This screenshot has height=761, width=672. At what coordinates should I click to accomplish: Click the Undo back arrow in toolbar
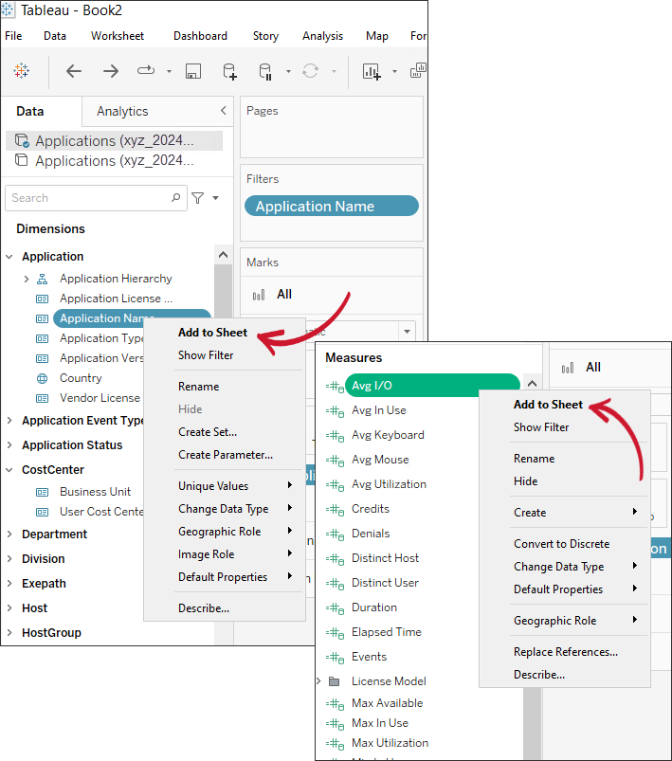point(74,71)
